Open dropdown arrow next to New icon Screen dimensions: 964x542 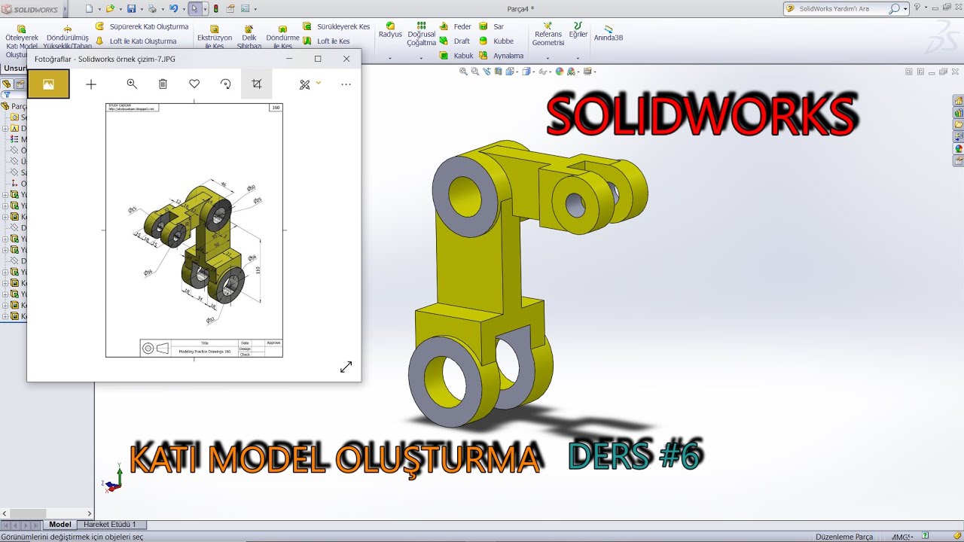pos(99,10)
